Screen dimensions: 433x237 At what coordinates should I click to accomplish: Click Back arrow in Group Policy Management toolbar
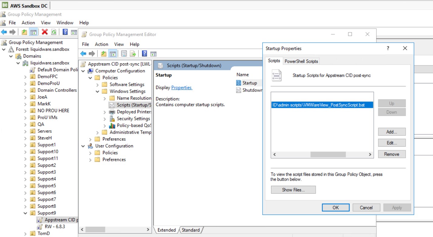4,32
